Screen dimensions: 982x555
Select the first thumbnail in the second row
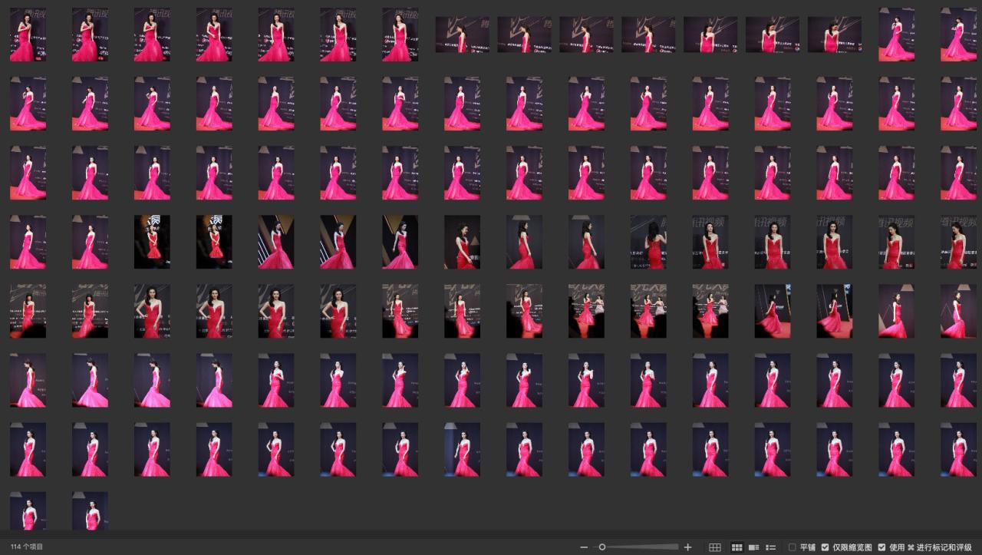coord(28,104)
